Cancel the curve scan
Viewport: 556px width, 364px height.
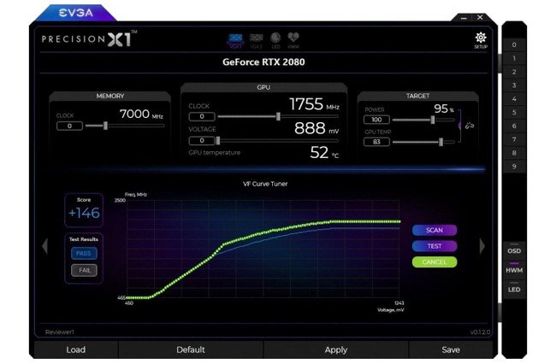click(435, 262)
